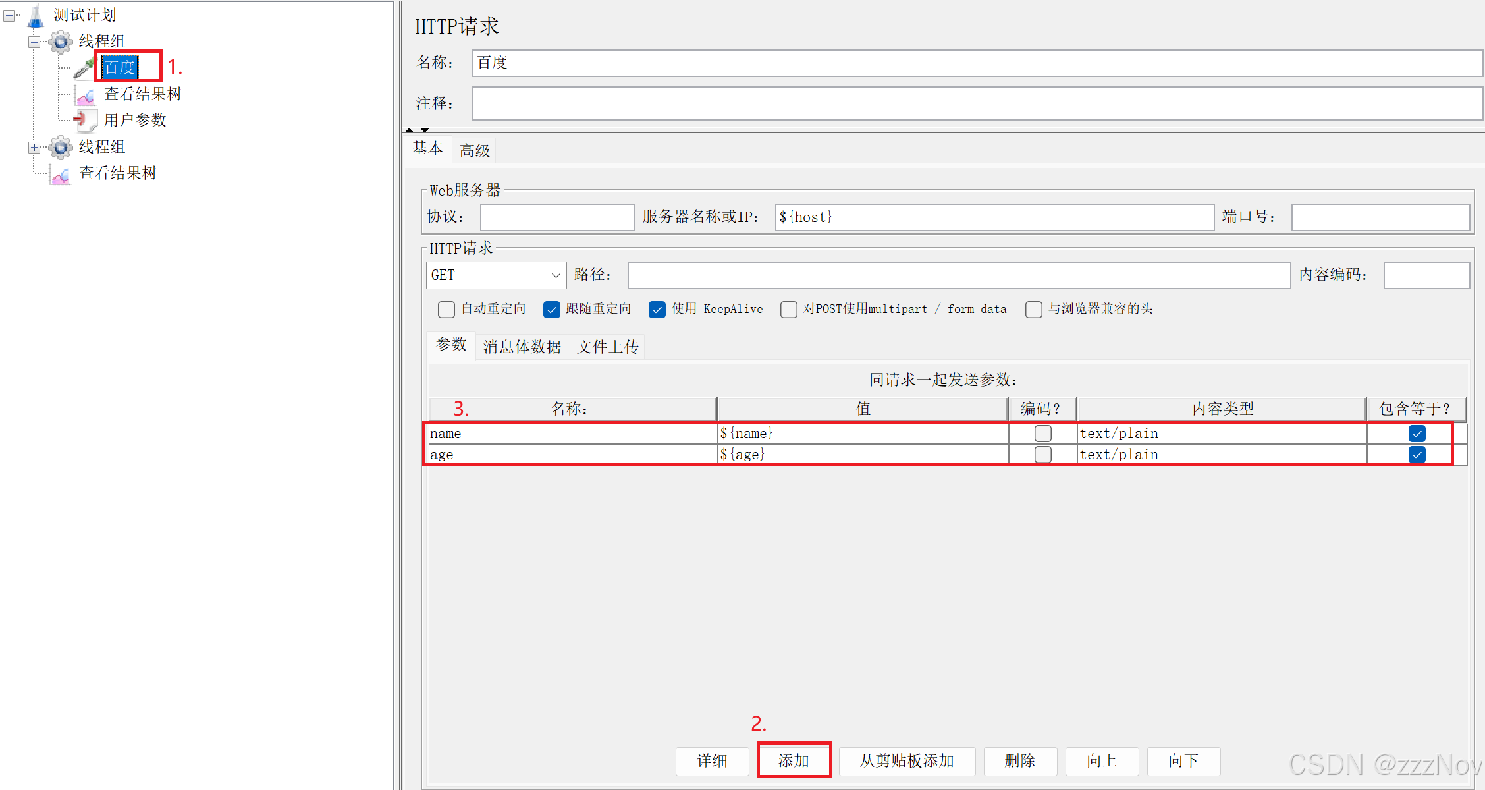Image resolution: width=1485 pixels, height=790 pixels.
Task: Uncheck 包含等于 checkbox in the age row
Action: [1417, 455]
